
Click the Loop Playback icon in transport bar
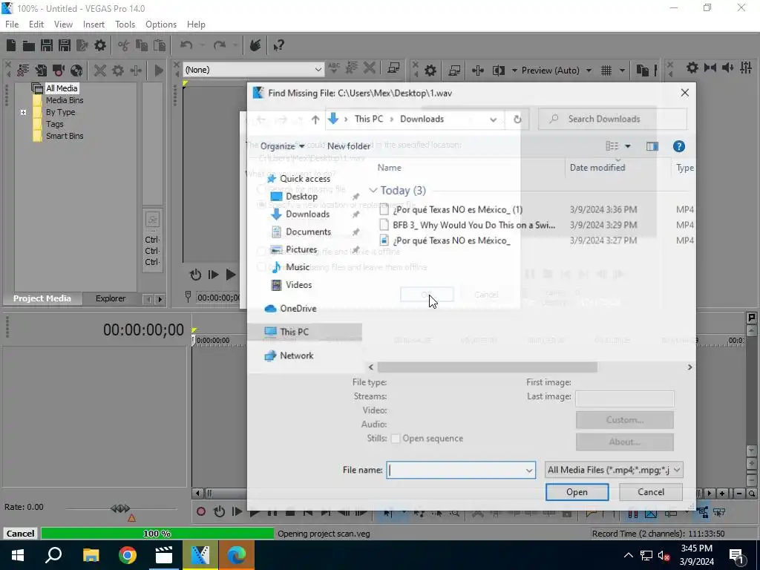click(219, 511)
